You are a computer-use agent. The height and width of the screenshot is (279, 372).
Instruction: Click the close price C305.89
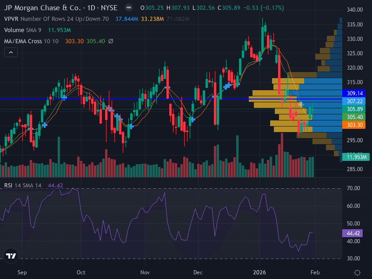pyautogui.click(x=229, y=8)
